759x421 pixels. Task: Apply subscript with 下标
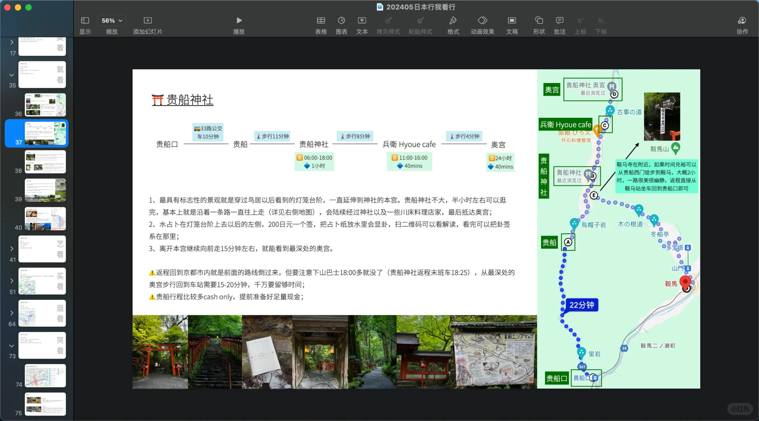(x=601, y=24)
